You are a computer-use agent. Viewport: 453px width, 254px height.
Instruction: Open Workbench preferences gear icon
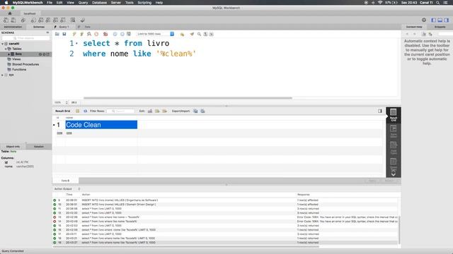point(424,20)
